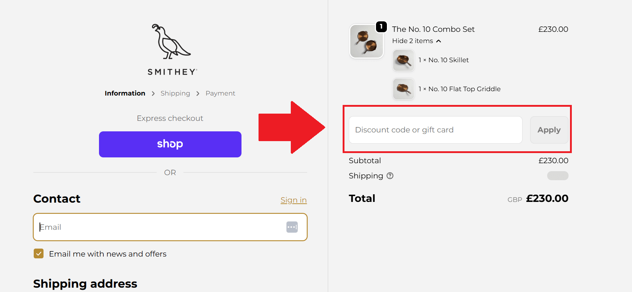Open the No. 10 Skillet thumbnail
Screen dimensions: 632x292
tap(404, 60)
